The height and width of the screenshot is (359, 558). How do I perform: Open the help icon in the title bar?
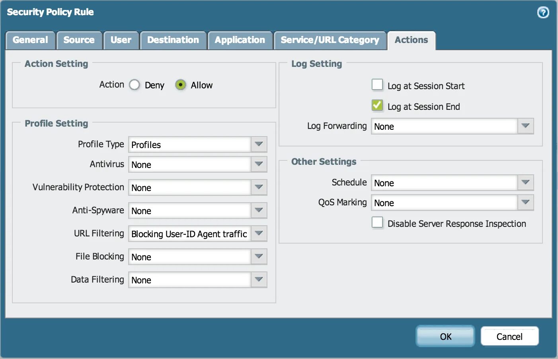543,12
